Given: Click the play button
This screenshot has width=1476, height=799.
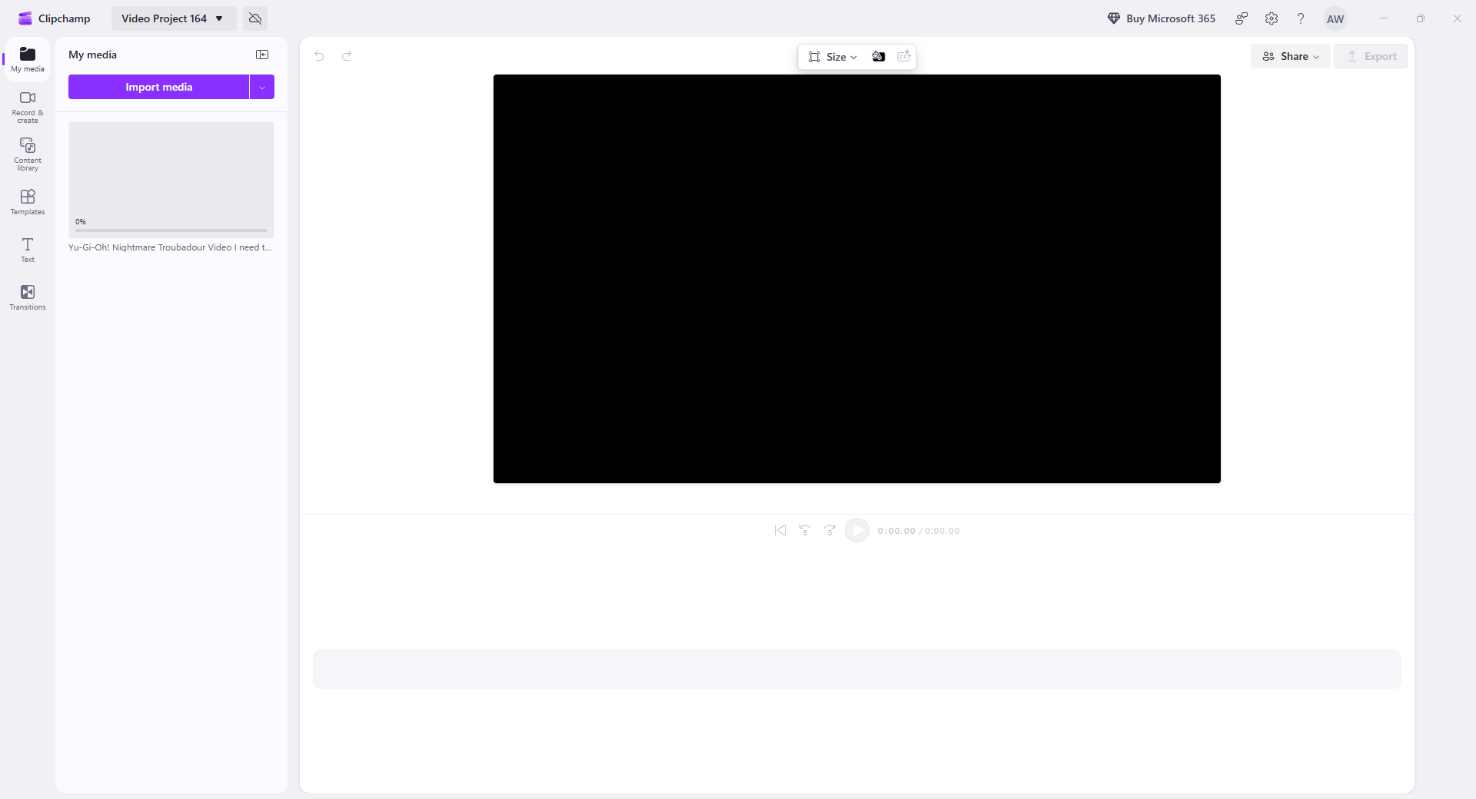Looking at the screenshot, I should click(857, 530).
